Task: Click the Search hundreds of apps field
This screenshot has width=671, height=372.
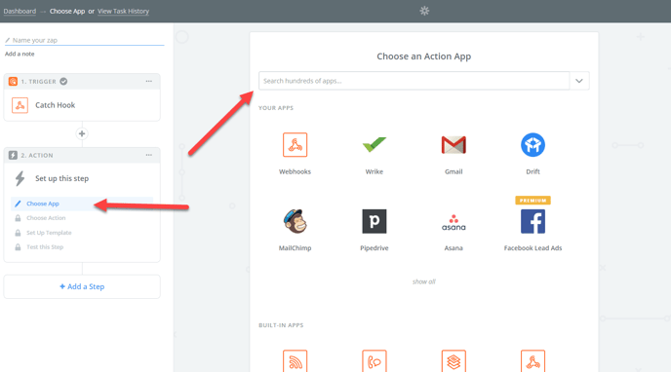Action: pos(414,81)
